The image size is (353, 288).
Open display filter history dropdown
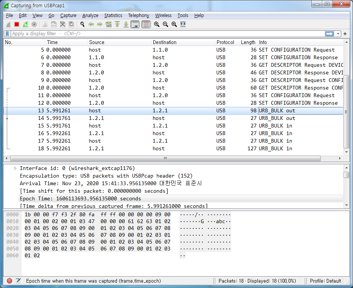[338, 34]
